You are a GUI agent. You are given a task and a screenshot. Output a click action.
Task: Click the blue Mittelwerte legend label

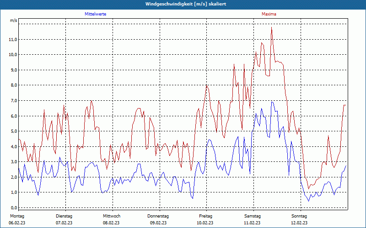(95, 14)
